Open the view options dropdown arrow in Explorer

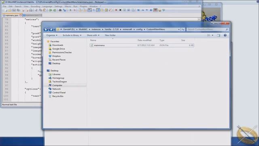[212, 35]
